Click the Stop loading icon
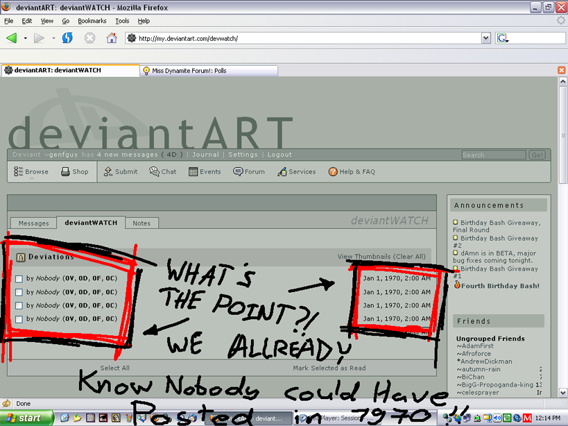This screenshot has height=426, width=568. point(89,37)
